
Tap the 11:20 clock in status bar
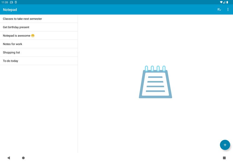(5, 2)
